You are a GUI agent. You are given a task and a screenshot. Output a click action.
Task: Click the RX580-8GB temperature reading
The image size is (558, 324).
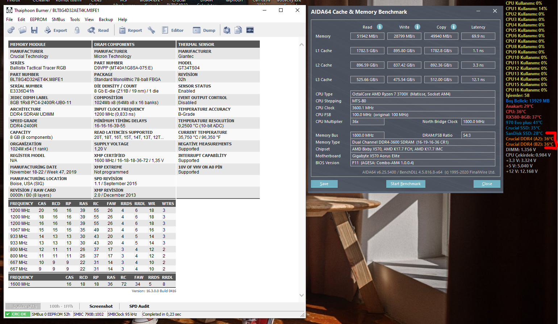[524, 117]
